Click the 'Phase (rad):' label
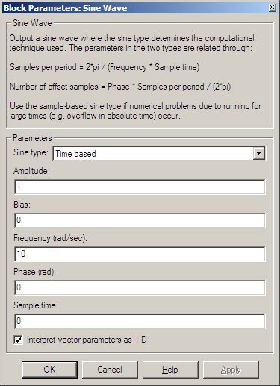280x386 pixels. (34, 272)
